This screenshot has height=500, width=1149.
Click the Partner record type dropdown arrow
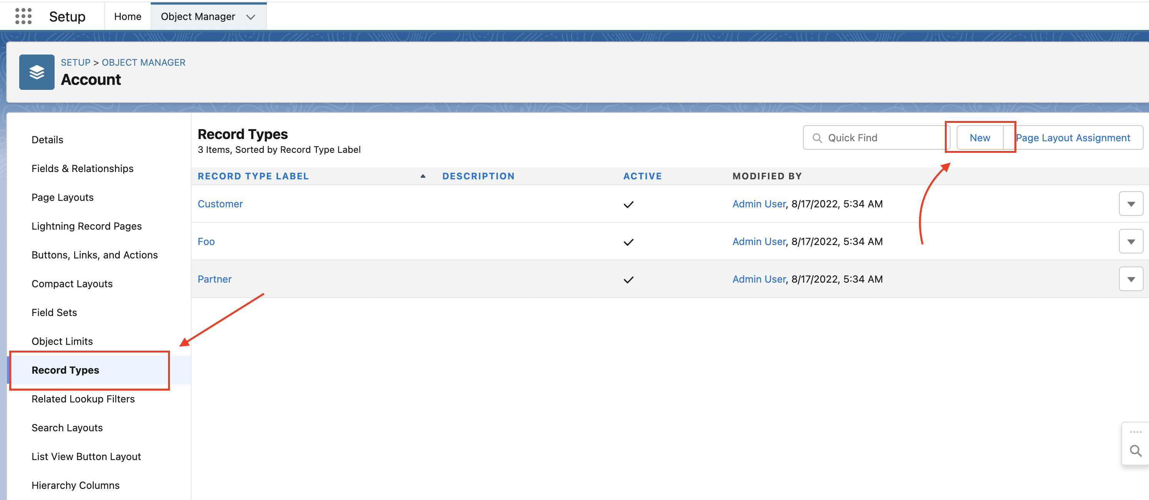[x=1131, y=279]
